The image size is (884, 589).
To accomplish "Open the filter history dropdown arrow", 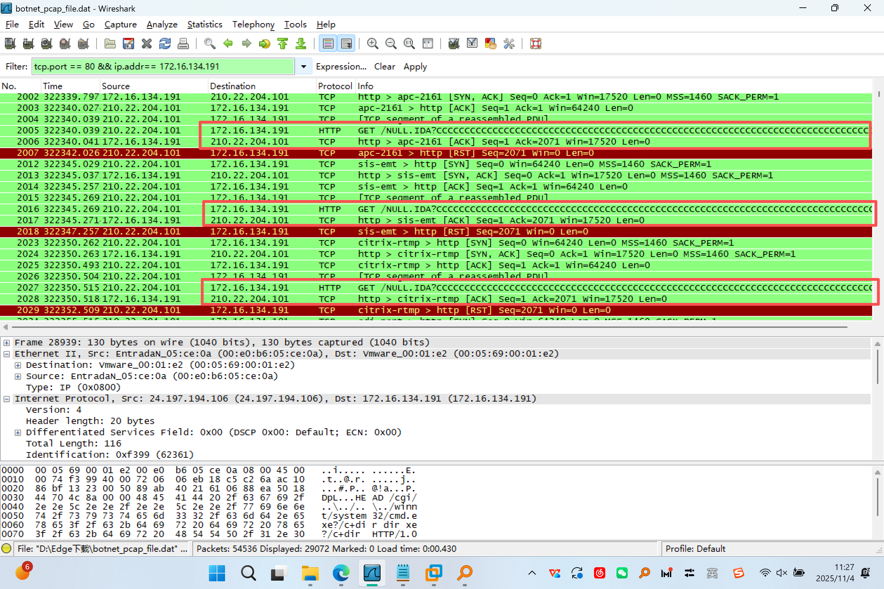I will [304, 66].
